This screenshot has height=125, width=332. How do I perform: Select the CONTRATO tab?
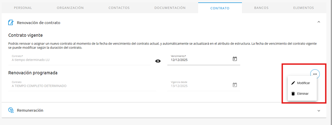[220, 8]
